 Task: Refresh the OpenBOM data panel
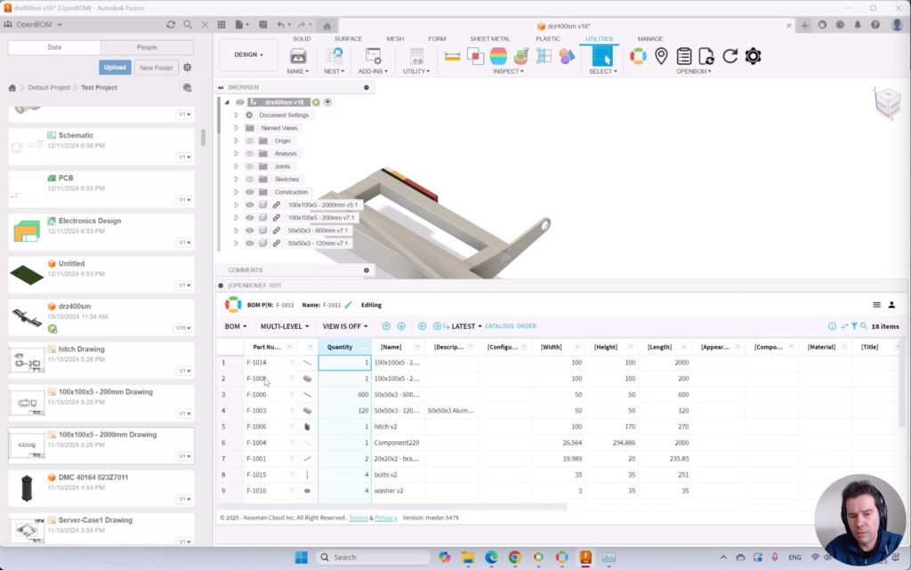coord(170,24)
